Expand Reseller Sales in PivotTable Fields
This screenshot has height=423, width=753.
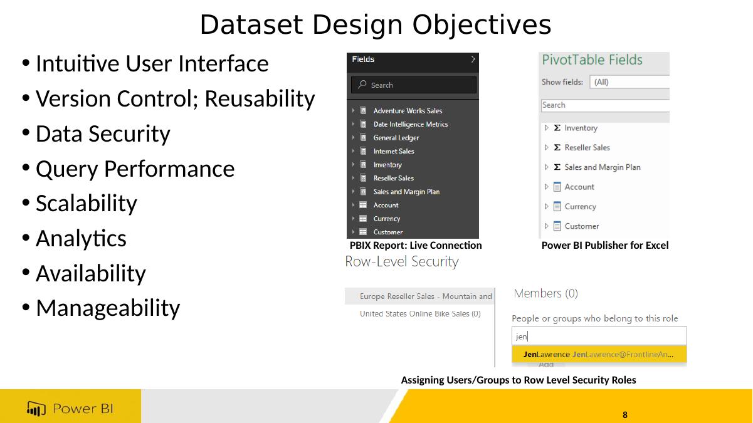pos(547,147)
